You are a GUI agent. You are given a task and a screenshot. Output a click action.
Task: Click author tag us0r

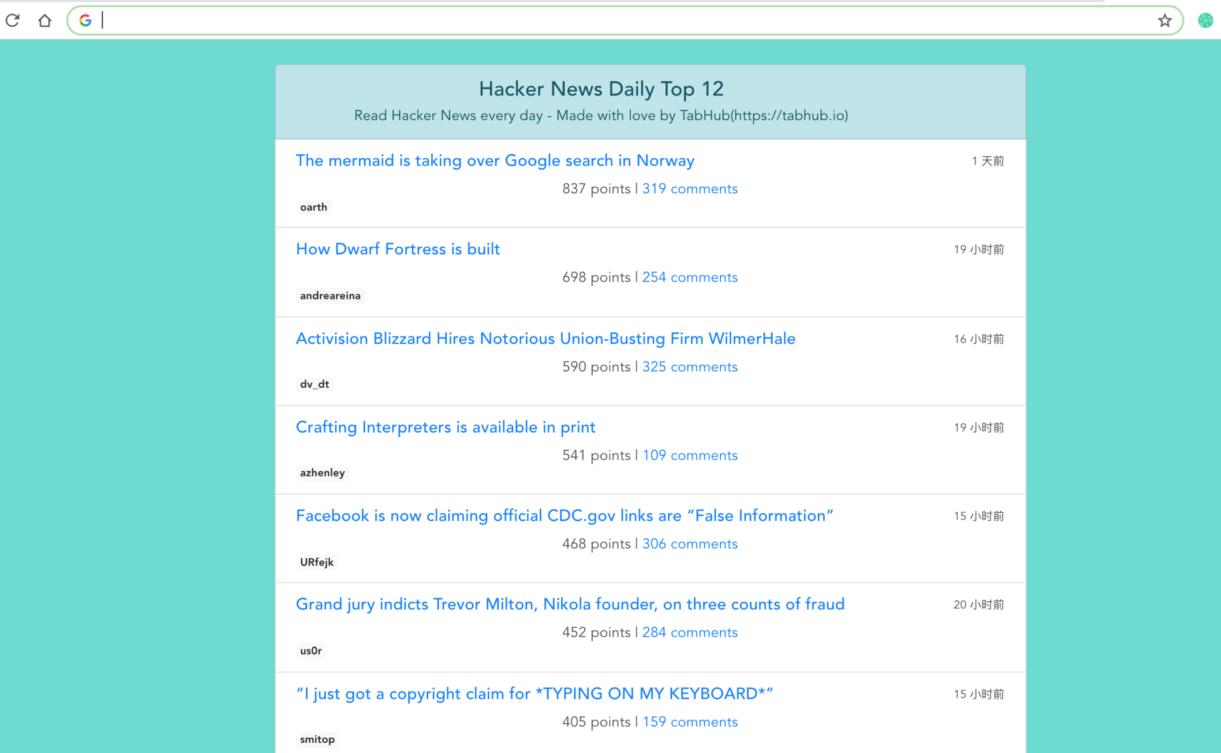311,651
